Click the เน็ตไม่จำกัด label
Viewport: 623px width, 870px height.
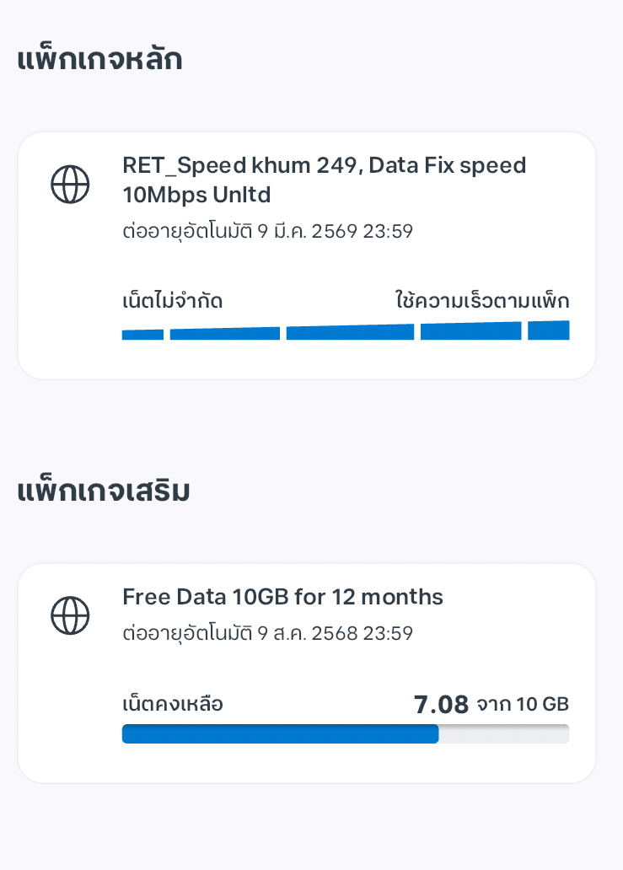point(173,301)
